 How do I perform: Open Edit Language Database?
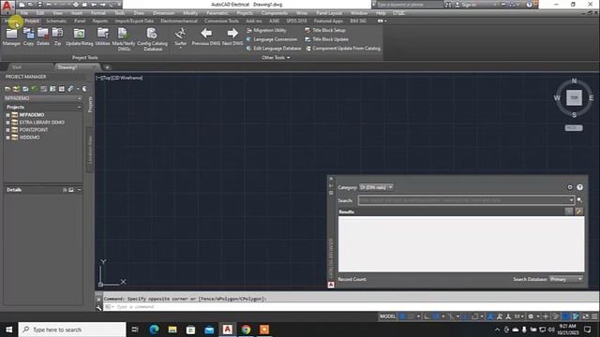point(274,49)
